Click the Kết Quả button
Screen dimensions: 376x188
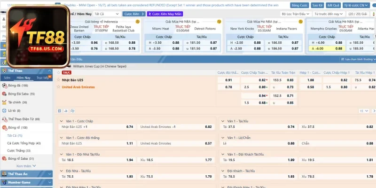(x=333, y=5)
